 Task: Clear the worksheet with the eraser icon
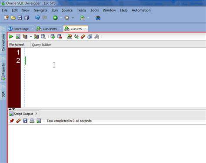(83, 37)
